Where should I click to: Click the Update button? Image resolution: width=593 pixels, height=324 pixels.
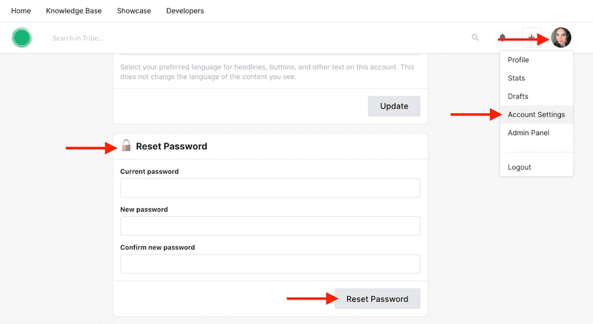pyautogui.click(x=394, y=106)
